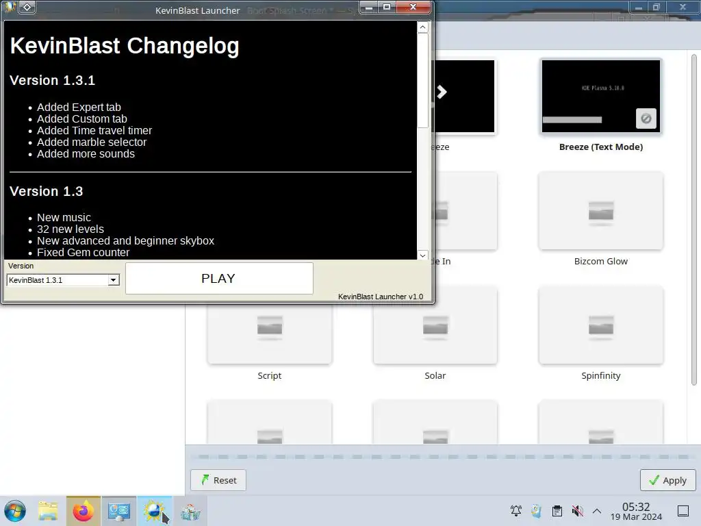Select the Solar splash screen thumbnail
This screenshot has width=701, height=526.
[x=435, y=334]
